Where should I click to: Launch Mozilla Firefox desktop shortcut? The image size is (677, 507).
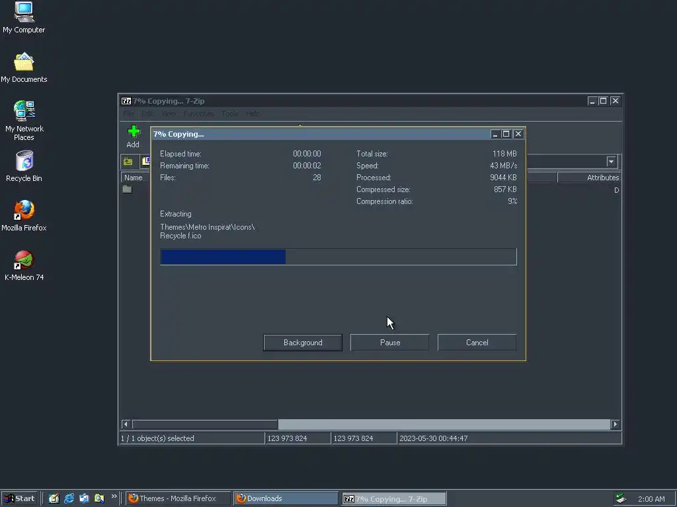(x=24, y=216)
